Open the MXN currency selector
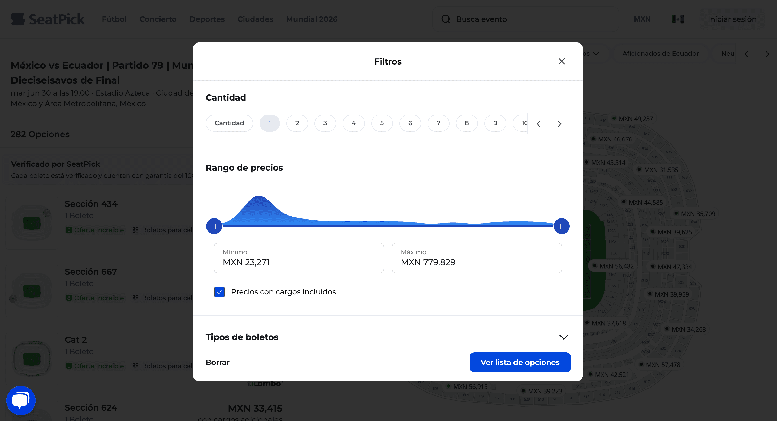Viewport: 777px width, 421px height. (642, 19)
